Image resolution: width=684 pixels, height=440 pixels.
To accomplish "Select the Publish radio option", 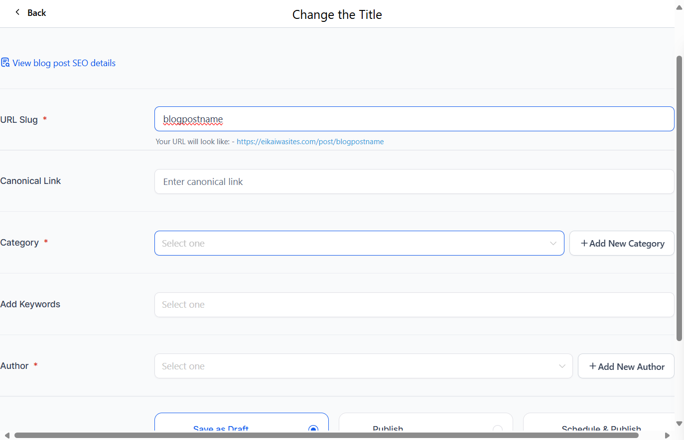I will pyautogui.click(x=497, y=429).
